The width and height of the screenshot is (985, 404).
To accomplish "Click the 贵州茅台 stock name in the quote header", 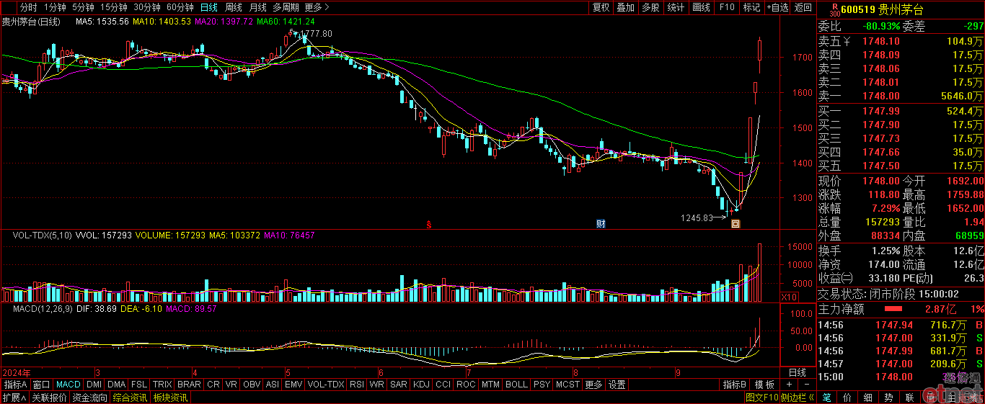I will point(902,10).
